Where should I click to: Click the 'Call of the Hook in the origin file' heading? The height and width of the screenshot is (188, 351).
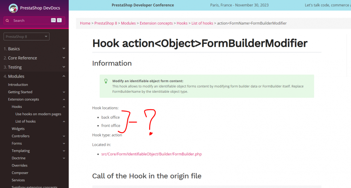(x=147, y=176)
